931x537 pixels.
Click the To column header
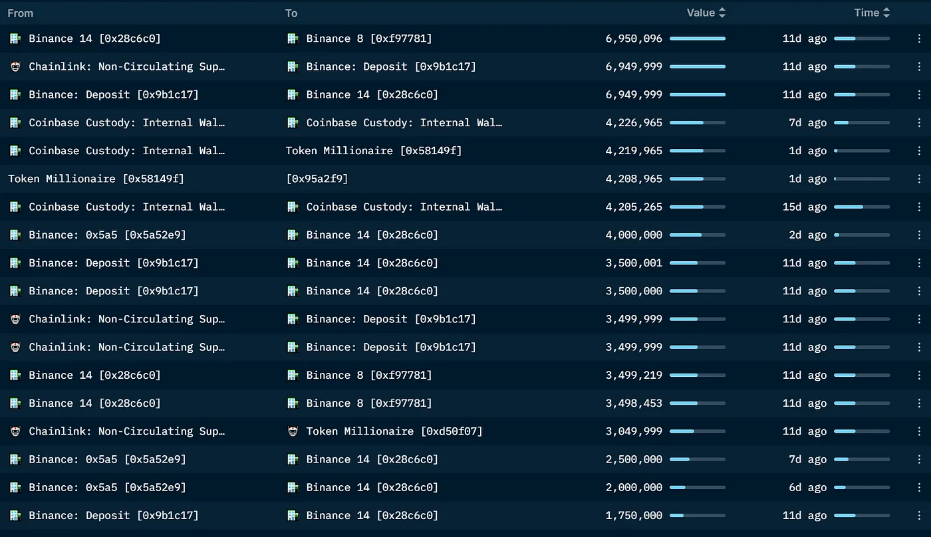[291, 13]
